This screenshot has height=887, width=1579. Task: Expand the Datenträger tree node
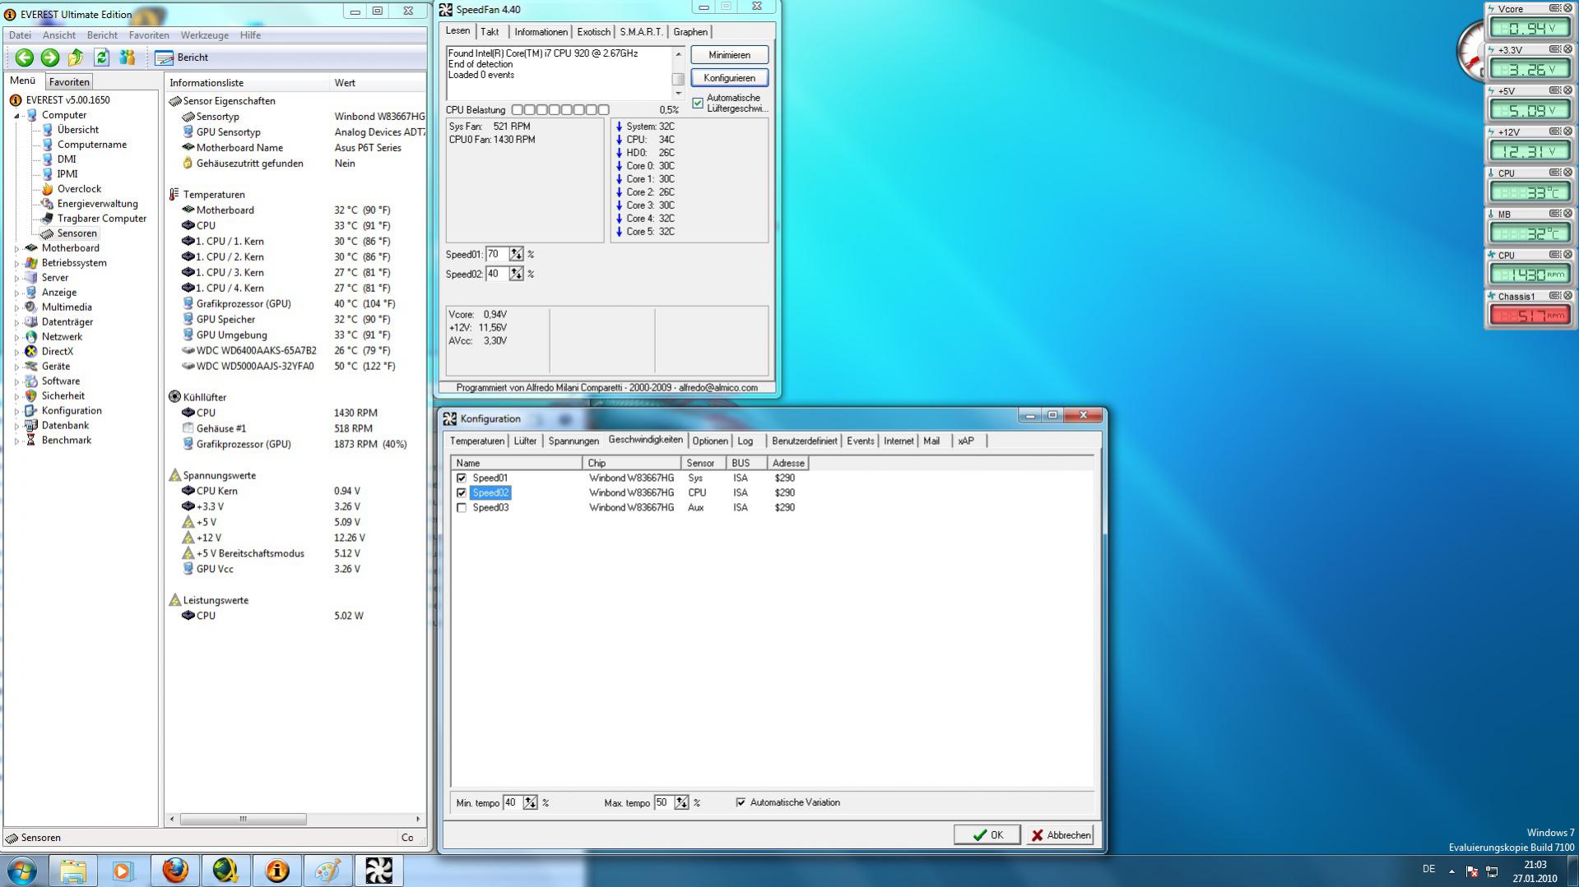click(16, 322)
